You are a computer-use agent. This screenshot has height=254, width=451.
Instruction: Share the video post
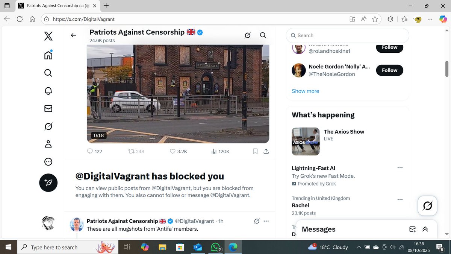(x=266, y=151)
